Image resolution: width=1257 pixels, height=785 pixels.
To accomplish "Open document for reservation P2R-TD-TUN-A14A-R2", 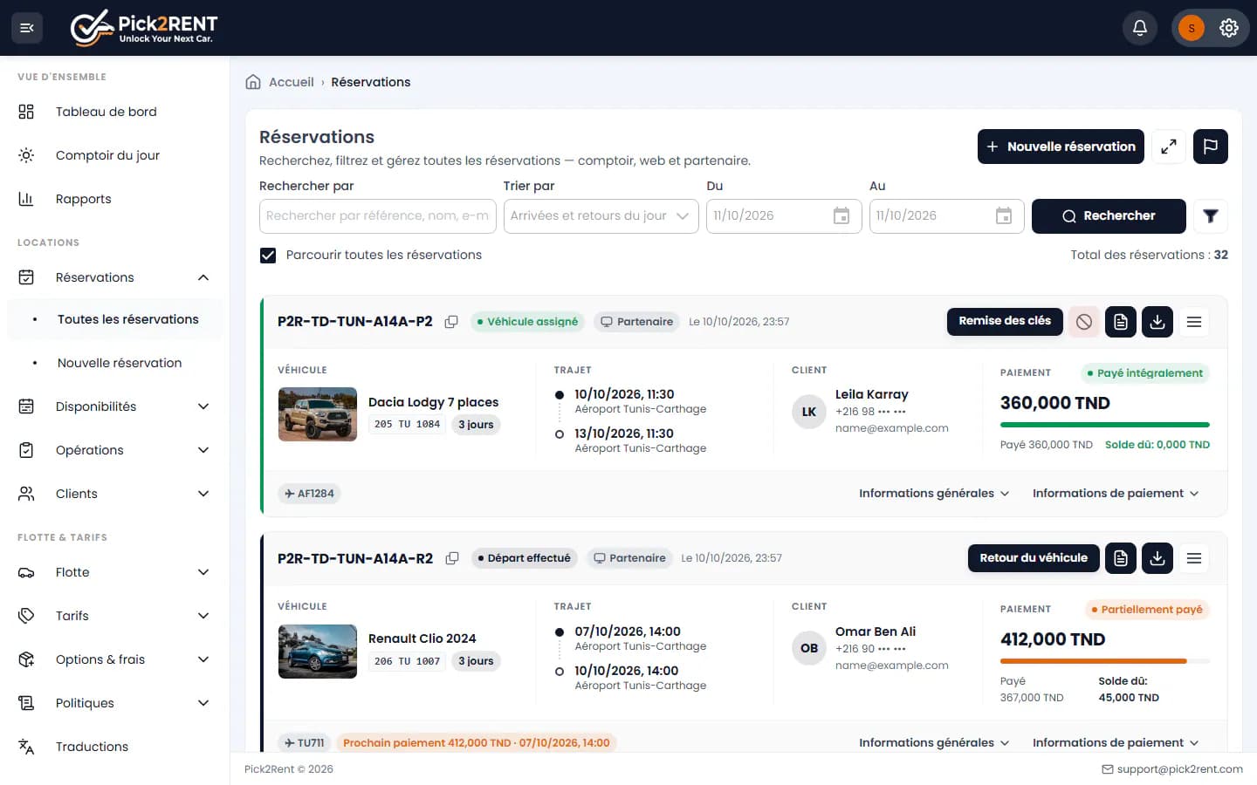I will point(1121,558).
